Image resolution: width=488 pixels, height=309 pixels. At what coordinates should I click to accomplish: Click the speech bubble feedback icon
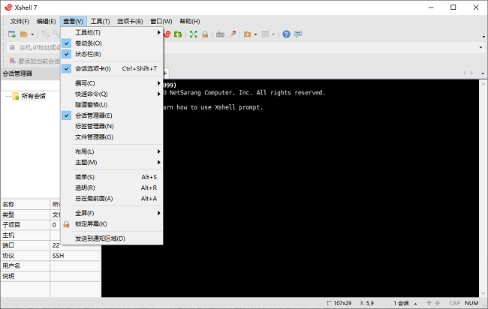coord(298,34)
